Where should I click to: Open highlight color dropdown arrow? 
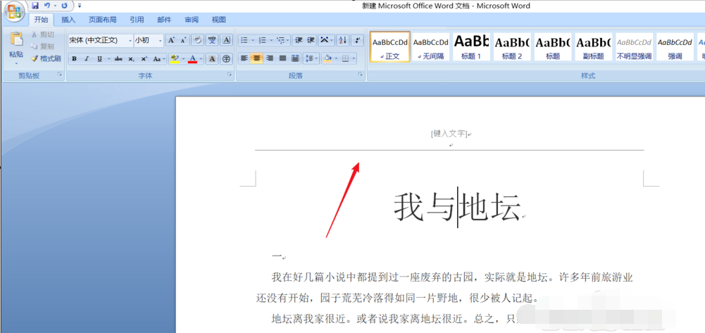[x=183, y=58]
